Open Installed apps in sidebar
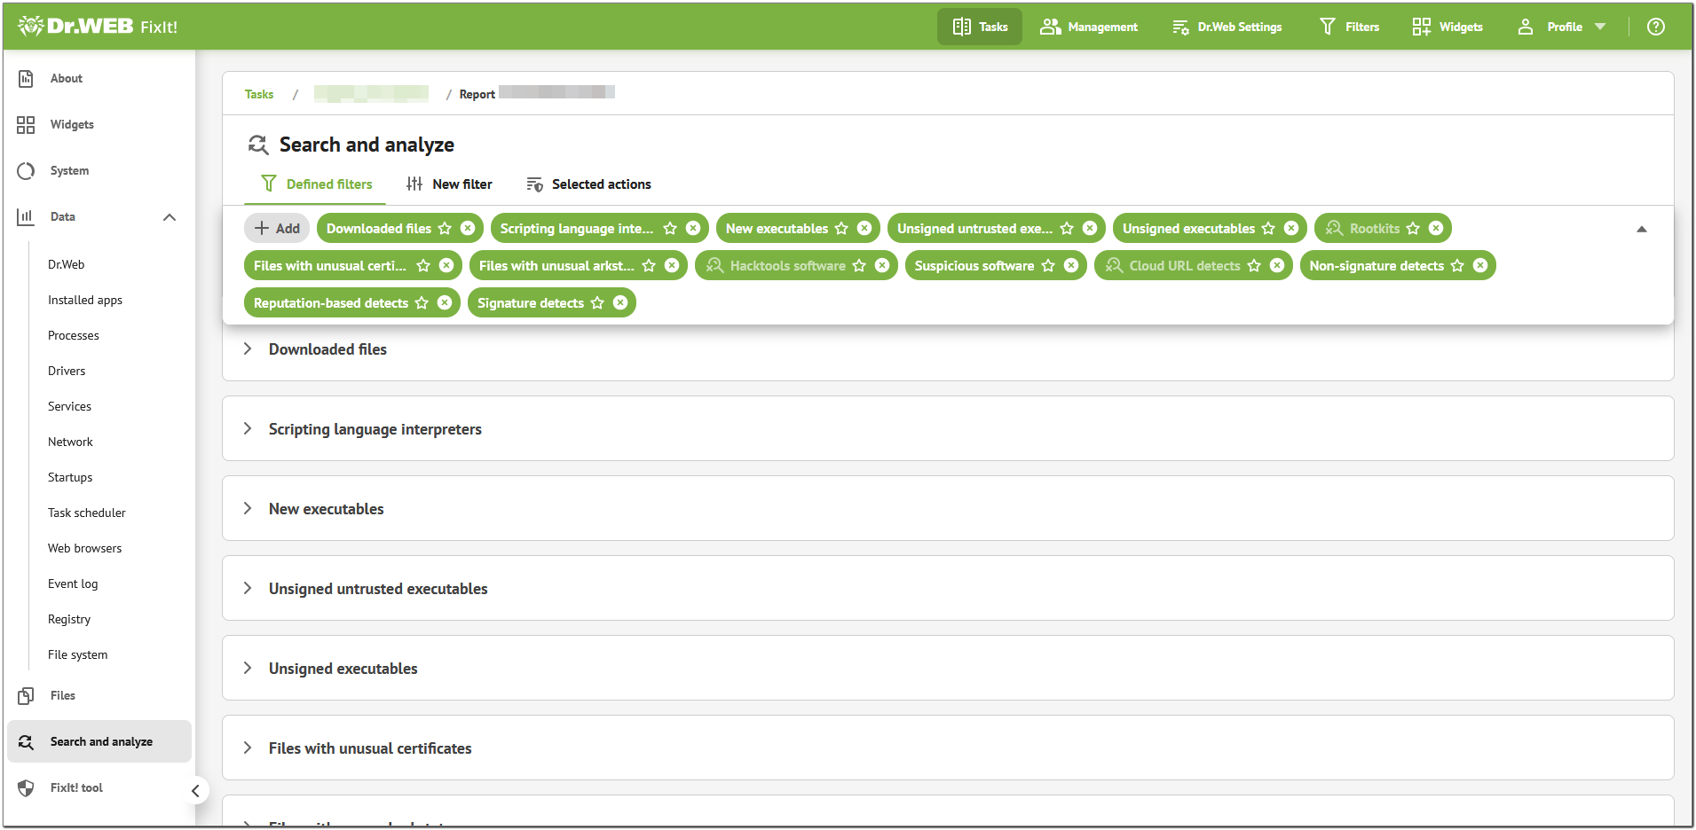 (85, 300)
